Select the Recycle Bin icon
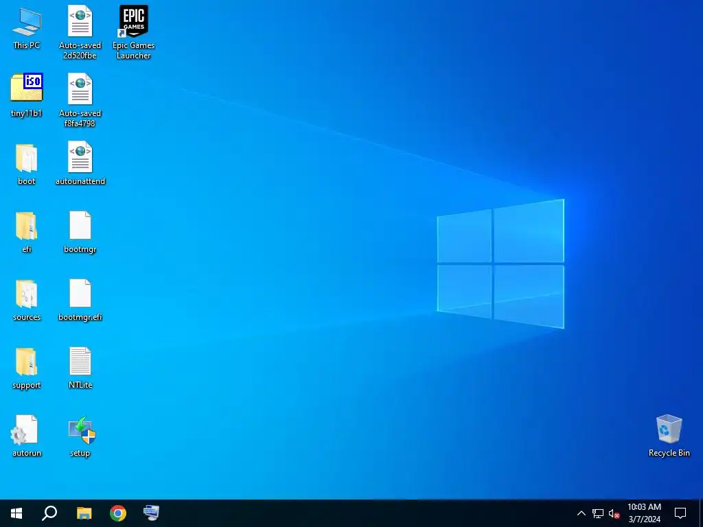 pyautogui.click(x=669, y=436)
